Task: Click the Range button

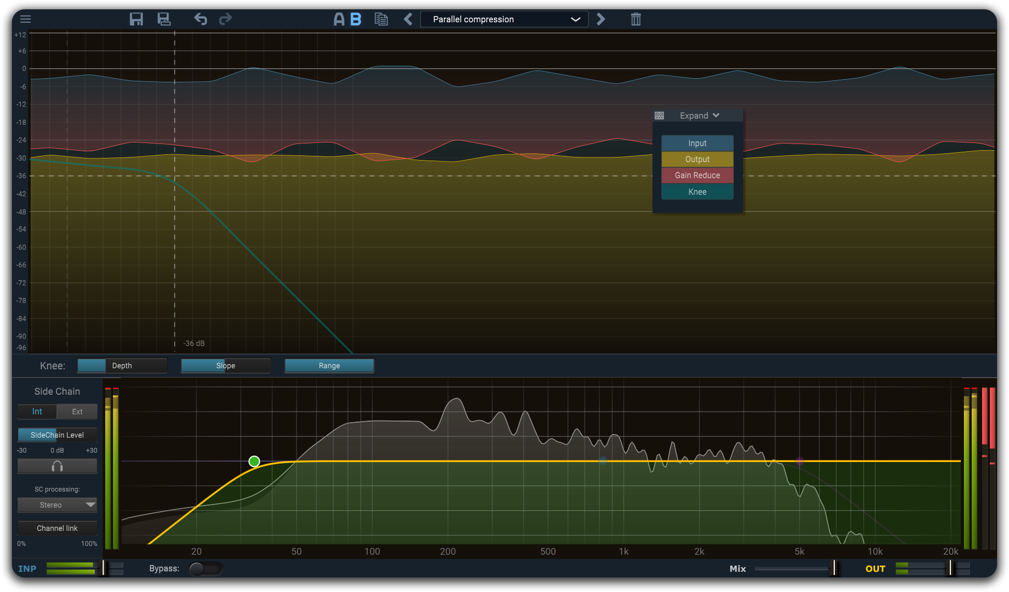Action: click(x=329, y=365)
